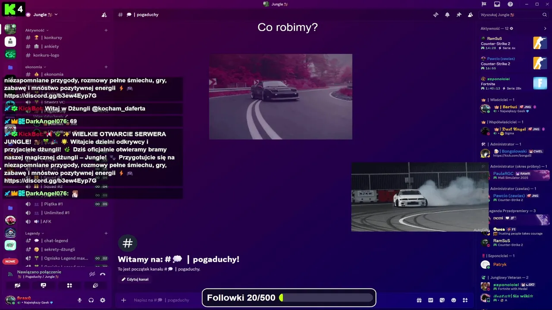Add channel to Legendy category
The width and height of the screenshot is (552, 310).
[106, 233]
